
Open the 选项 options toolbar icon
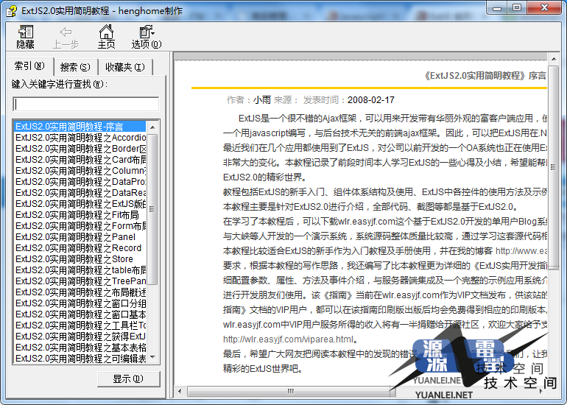pyautogui.click(x=147, y=37)
